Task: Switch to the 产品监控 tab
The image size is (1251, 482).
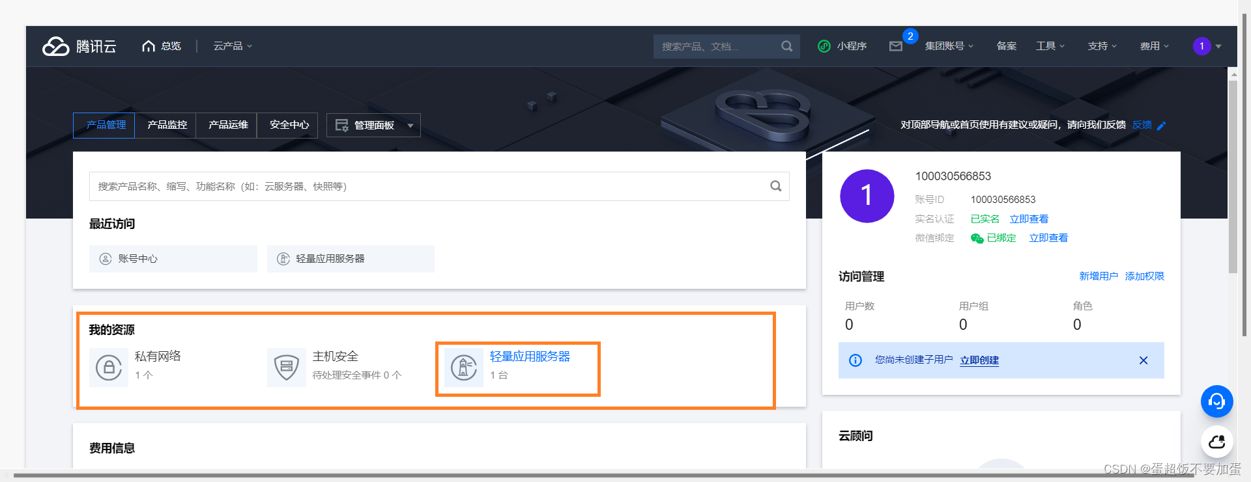Action: point(167,125)
